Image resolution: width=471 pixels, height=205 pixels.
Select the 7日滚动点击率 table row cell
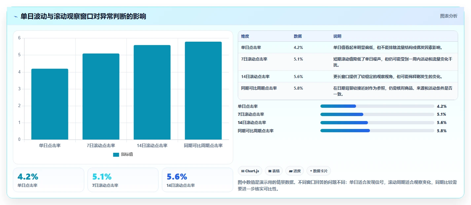[254, 59]
